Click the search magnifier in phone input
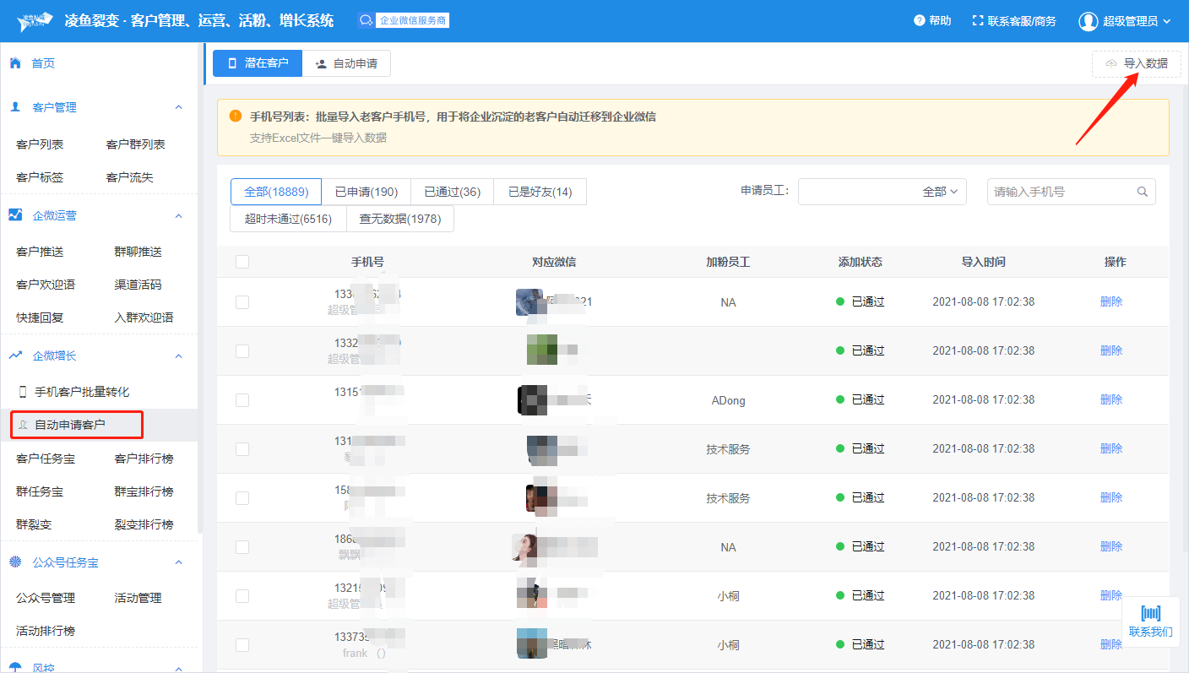The width and height of the screenshot is (1189, 673). click(x=1143, y=192)
